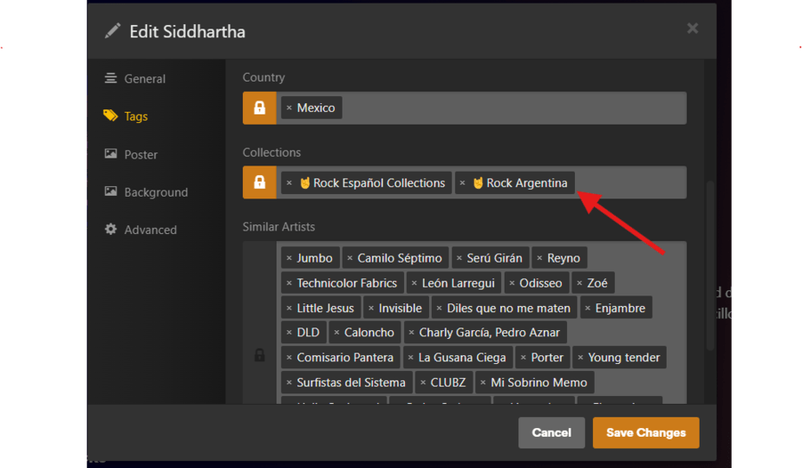Image resolution: width=802 pixels, height=468 pixels.
Task: Click the Jumbo artist tag text
Action: tap(315, 258)
